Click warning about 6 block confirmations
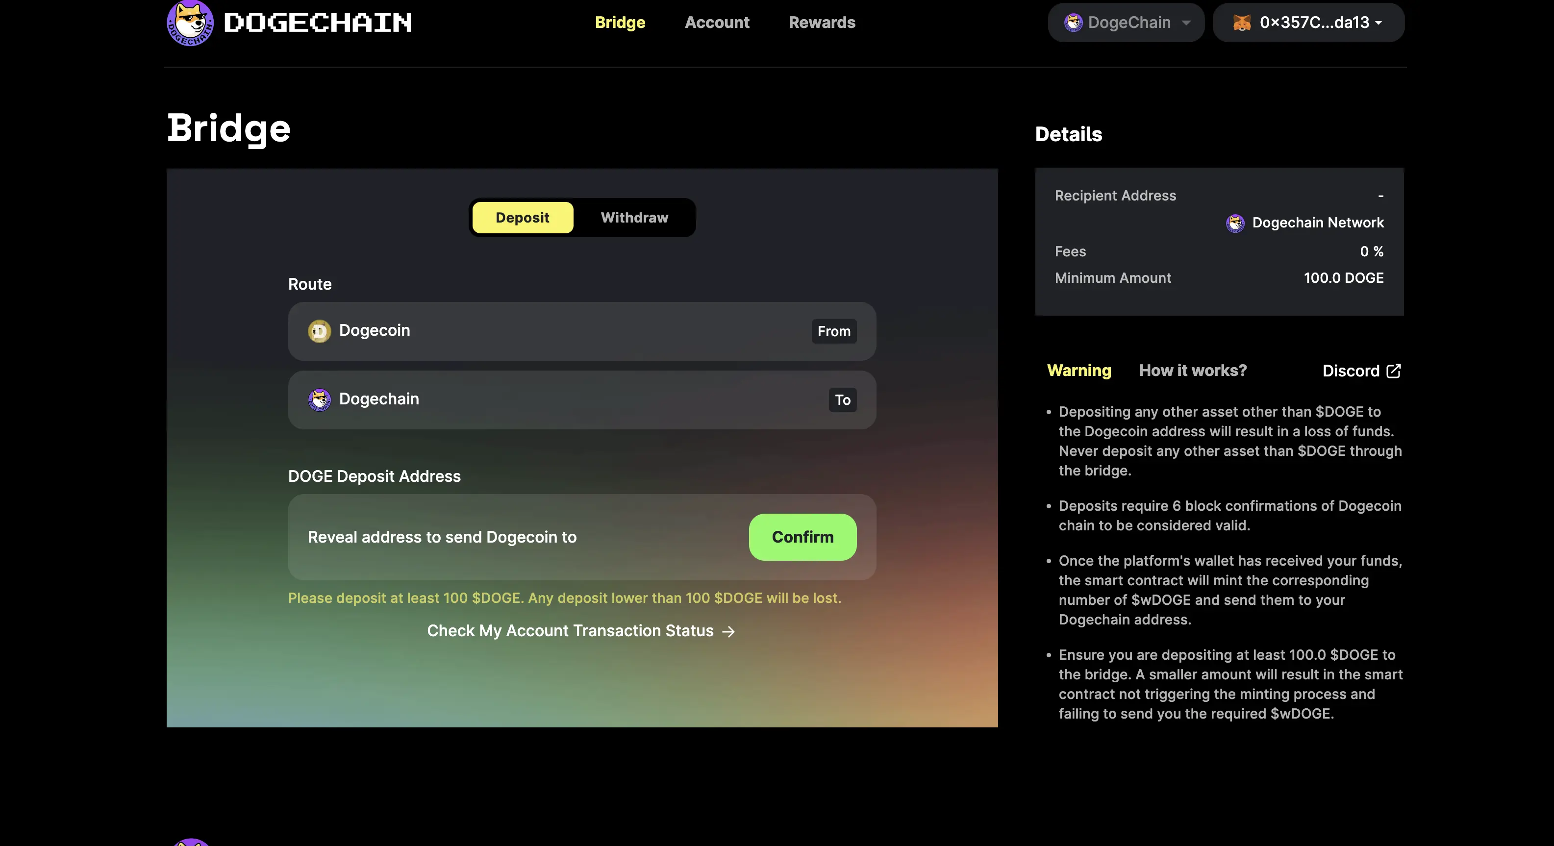 pyautogui.click(x=1229, y=516)
